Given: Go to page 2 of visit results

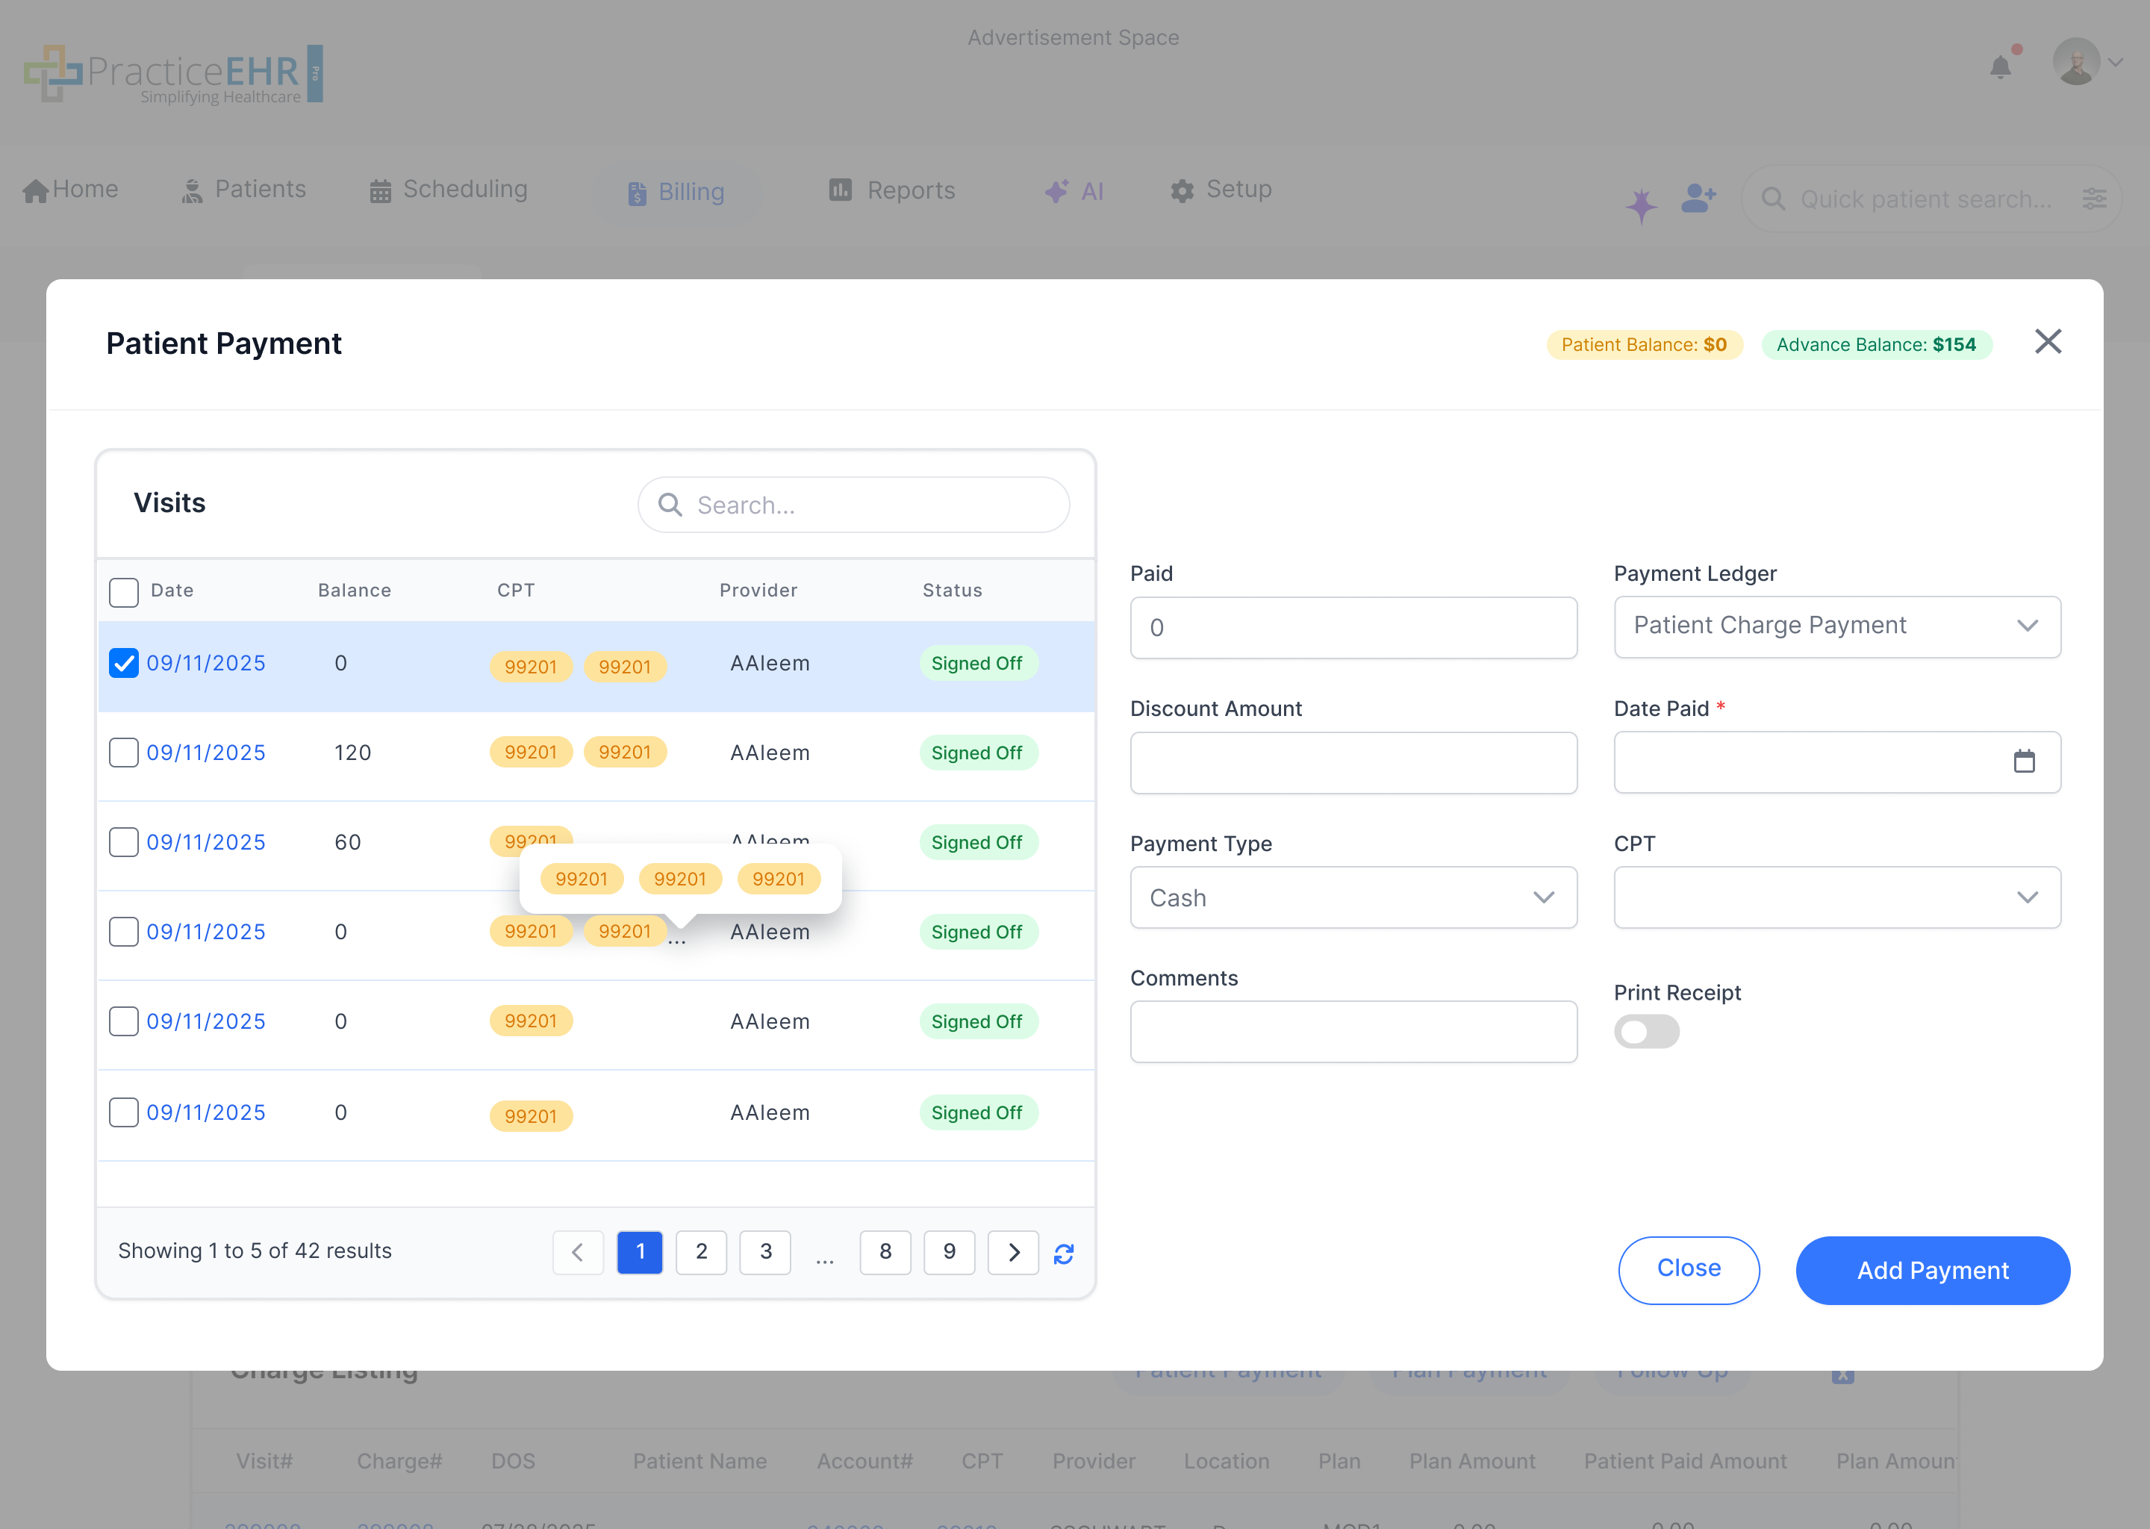Looking at the screenshot, I should [x=701, y=1252].
